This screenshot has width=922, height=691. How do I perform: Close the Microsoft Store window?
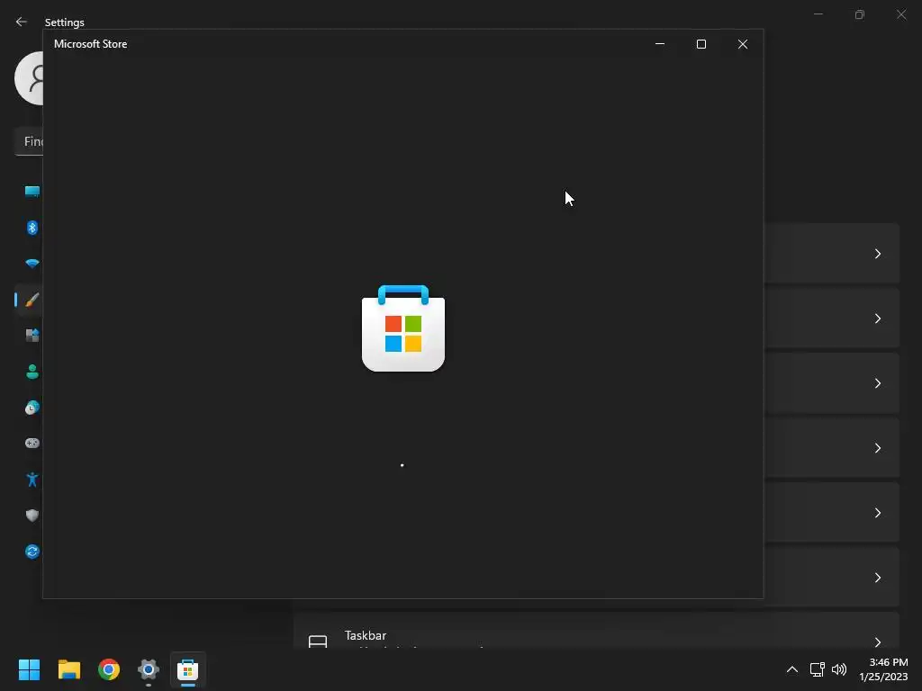click(x=743, y=44)
